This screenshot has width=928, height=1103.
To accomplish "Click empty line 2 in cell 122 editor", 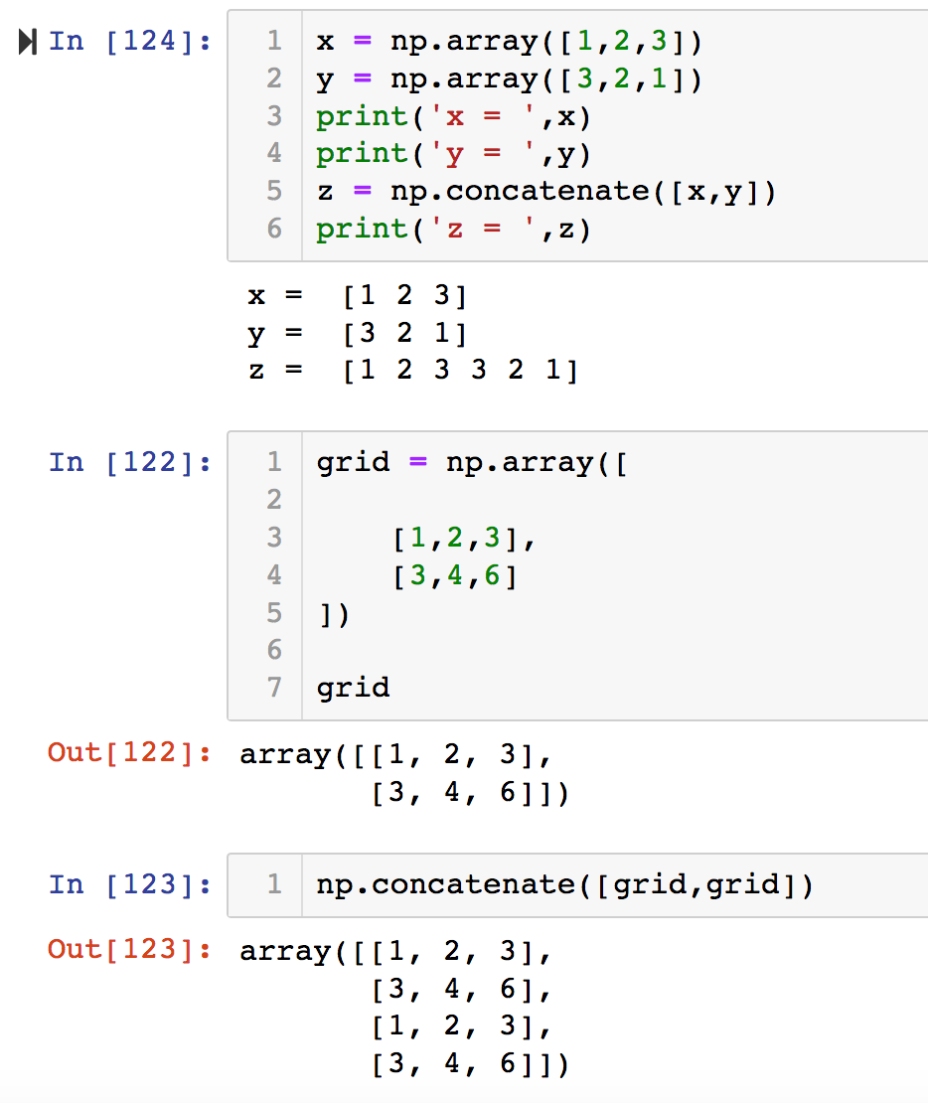I will point(615,500).
